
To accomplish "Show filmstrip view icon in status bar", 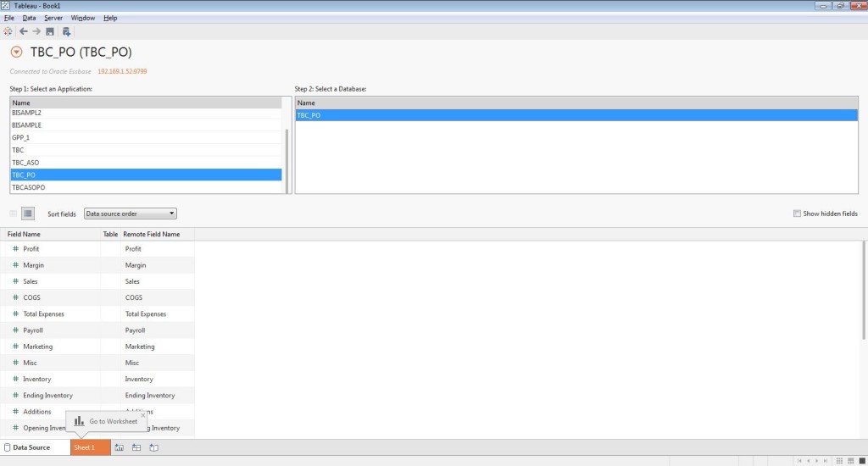I will pyautogui.click(x=851, y=460).
